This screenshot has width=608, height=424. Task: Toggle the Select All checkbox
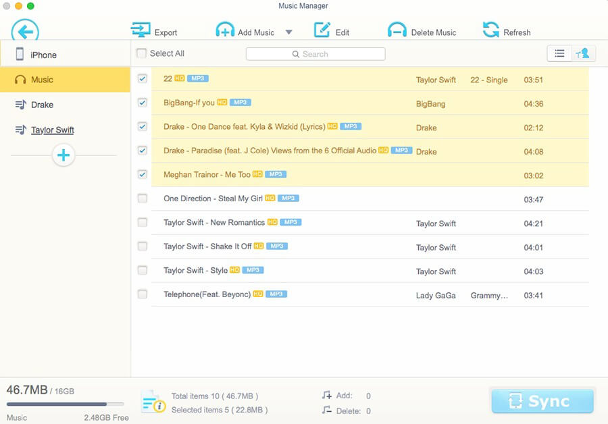click(141, 53)
